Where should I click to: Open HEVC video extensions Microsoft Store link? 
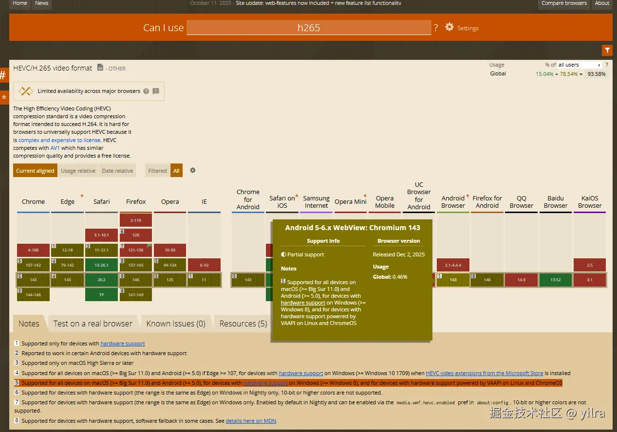coord(484,373)
